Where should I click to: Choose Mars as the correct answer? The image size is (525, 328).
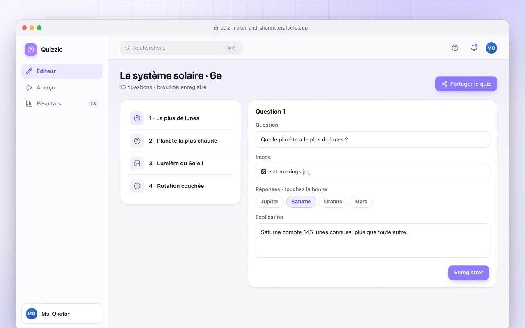[x=361, y=202]
